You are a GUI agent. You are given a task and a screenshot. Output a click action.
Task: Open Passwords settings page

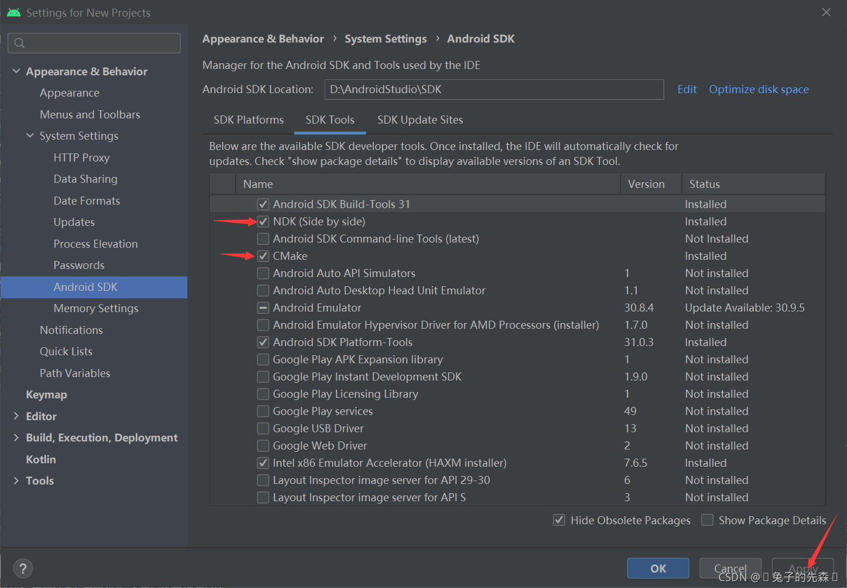point(79,265)
